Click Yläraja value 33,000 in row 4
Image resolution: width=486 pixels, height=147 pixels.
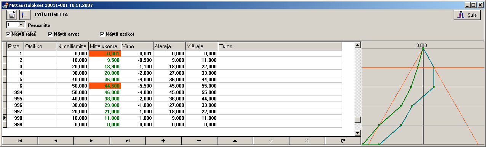201,73
